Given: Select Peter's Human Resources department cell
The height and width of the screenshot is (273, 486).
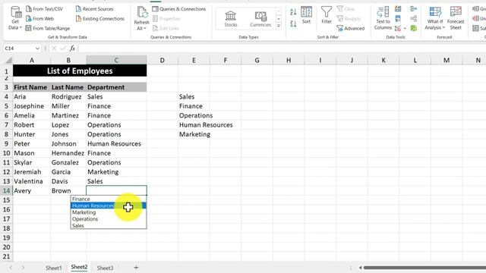Looking at the screenshot, I should [116, 143].
